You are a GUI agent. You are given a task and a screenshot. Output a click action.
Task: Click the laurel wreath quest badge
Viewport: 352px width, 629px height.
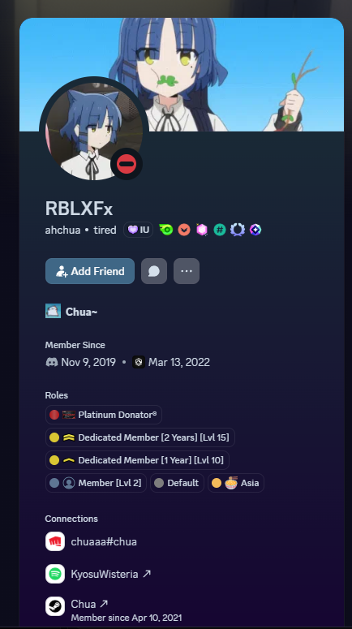tap(238, 230)
